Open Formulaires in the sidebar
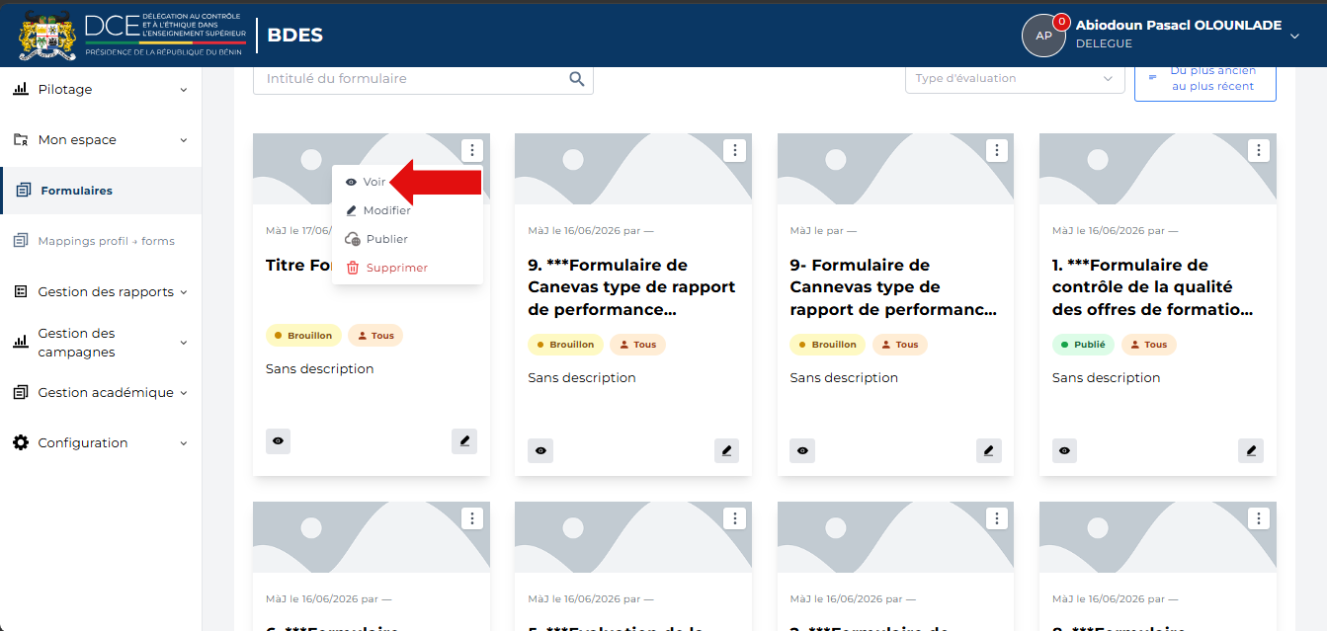 [101, 191]
